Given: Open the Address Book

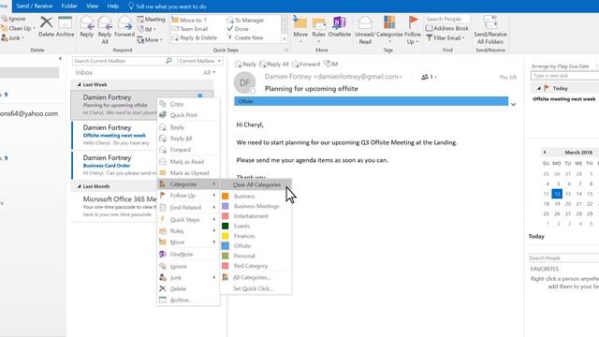Looking at the screenshot, I should point(446,28).
